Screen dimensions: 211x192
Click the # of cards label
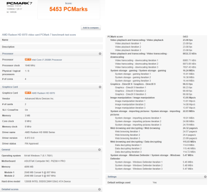pos(7,104)
